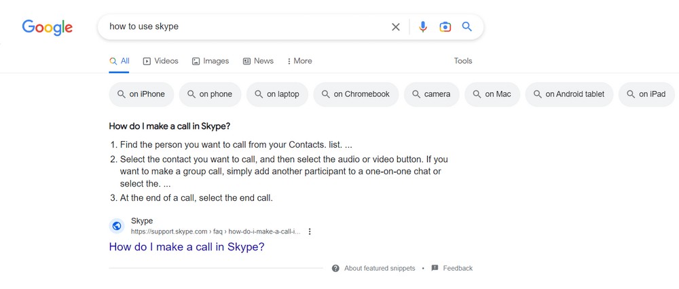Click the Skype site globe icon
Image resolution: width=679 pixels, height=289 pixels.
coord(117,226)
